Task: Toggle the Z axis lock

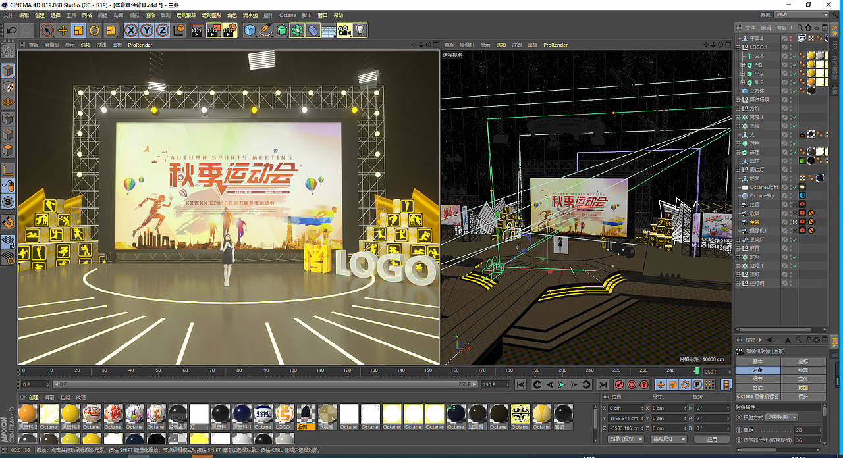Action: click(162, 30)
